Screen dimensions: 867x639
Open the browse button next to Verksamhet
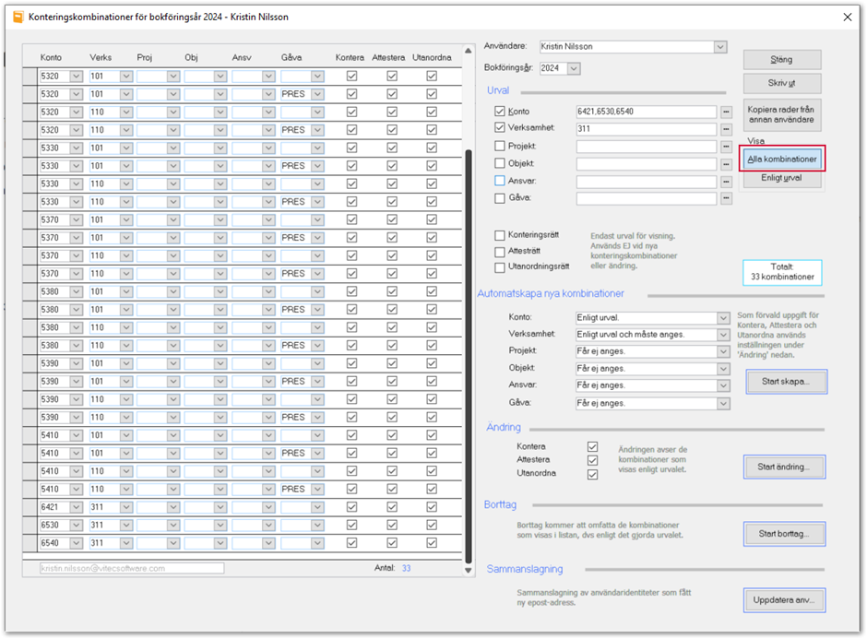click(x=726, y=129)
